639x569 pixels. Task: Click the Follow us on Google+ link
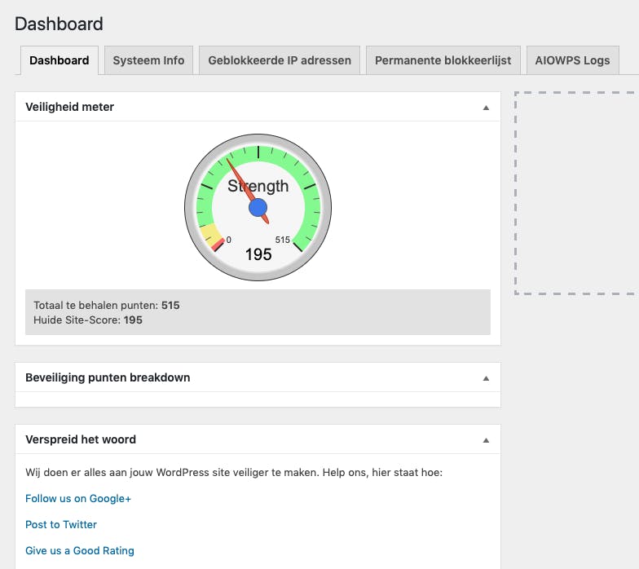click(78, 498)
